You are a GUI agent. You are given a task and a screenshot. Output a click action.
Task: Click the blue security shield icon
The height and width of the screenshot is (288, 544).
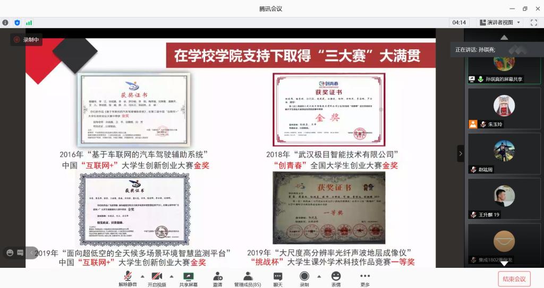point(17,22)
